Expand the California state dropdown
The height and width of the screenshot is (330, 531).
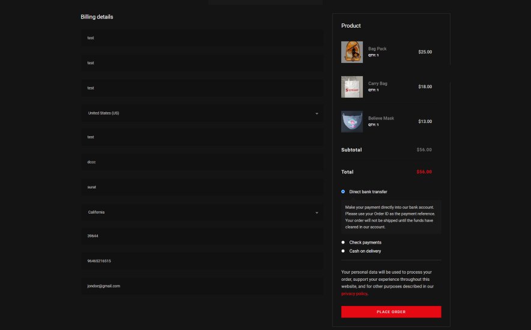point(202,212)
